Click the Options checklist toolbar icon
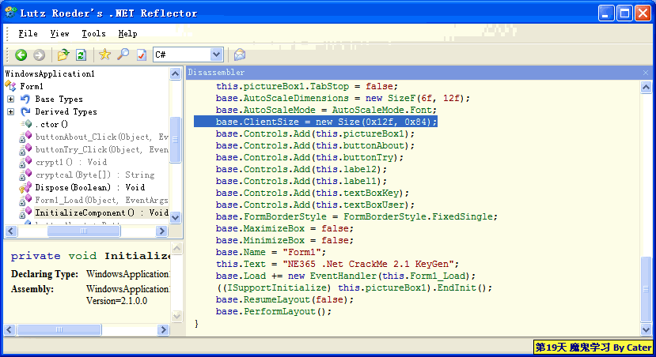Image resolution: width=656 pixels, height=357 pixels. pyautogui.click(x=142, y=54)
